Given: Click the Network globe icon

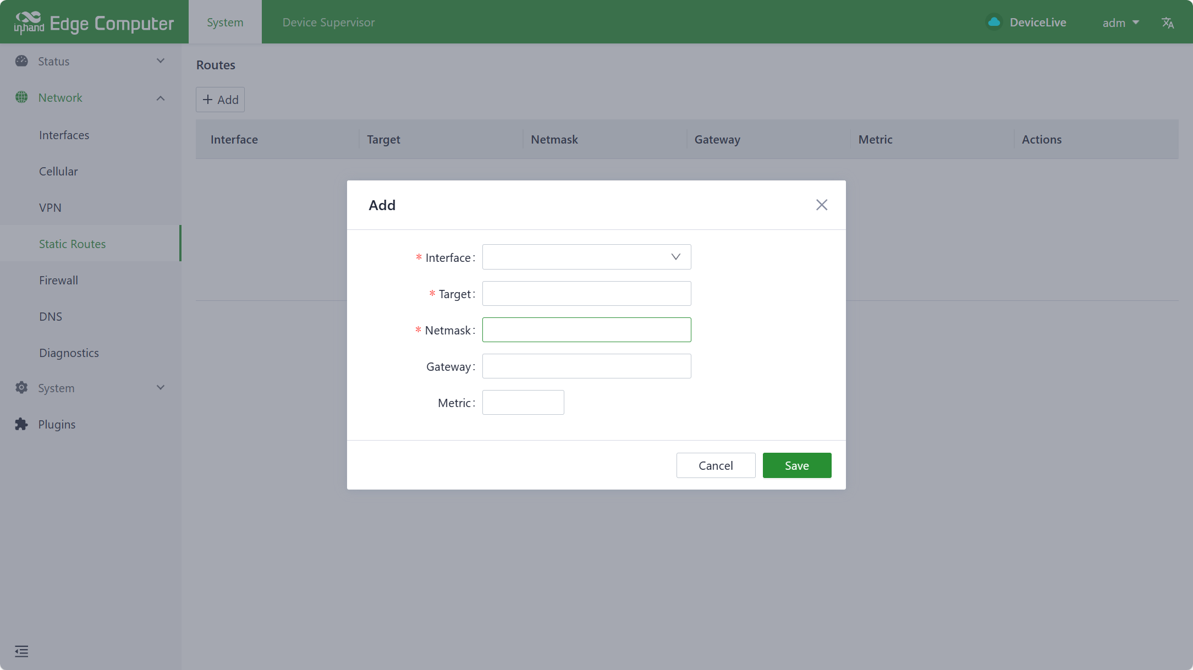Looking at the screenshot, I should point(21,97).
